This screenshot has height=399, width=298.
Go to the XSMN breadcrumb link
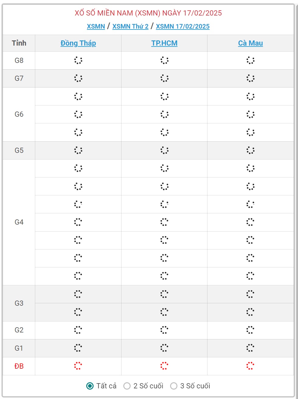96,26
